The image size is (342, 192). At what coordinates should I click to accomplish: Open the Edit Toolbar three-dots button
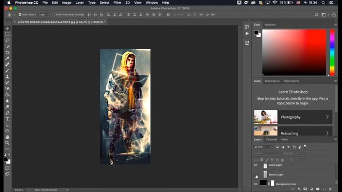(x=7, y=149)
